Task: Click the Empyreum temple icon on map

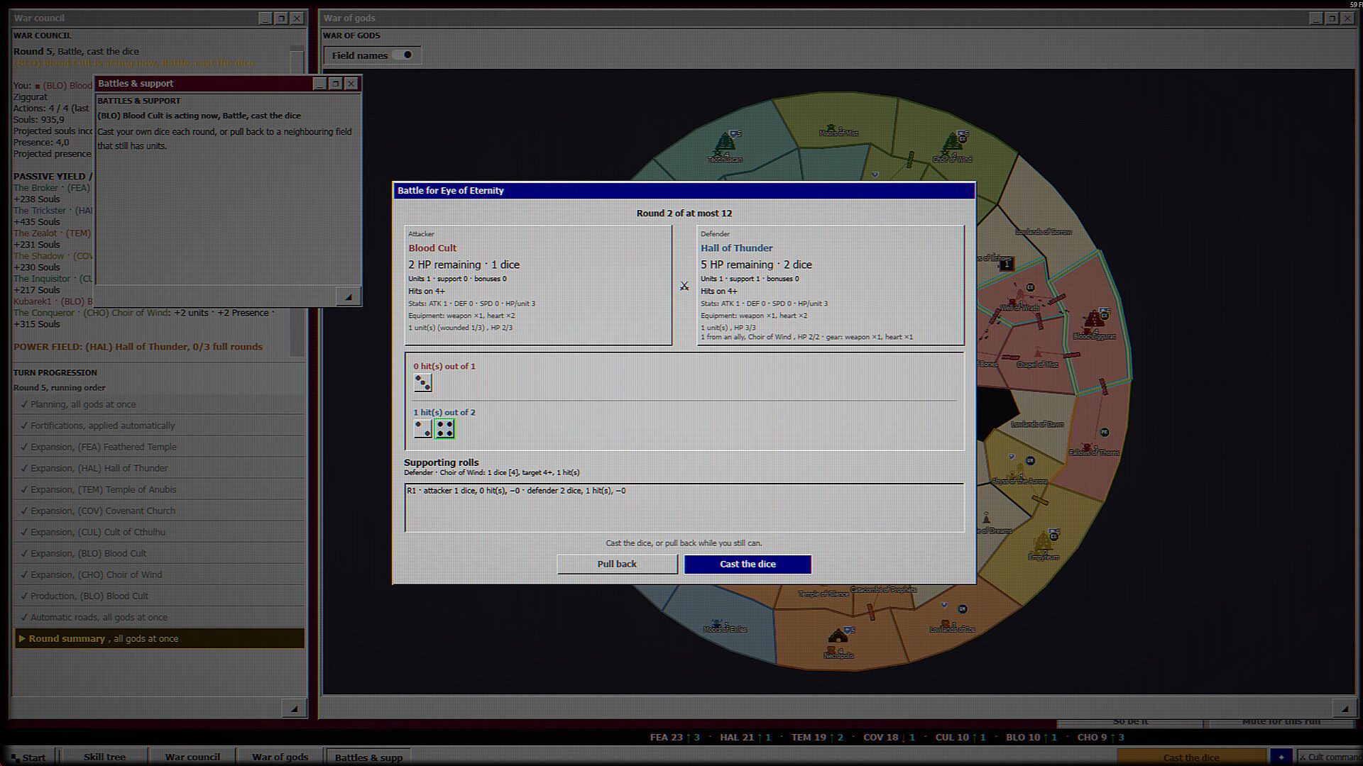Action: pos(1042,543)
